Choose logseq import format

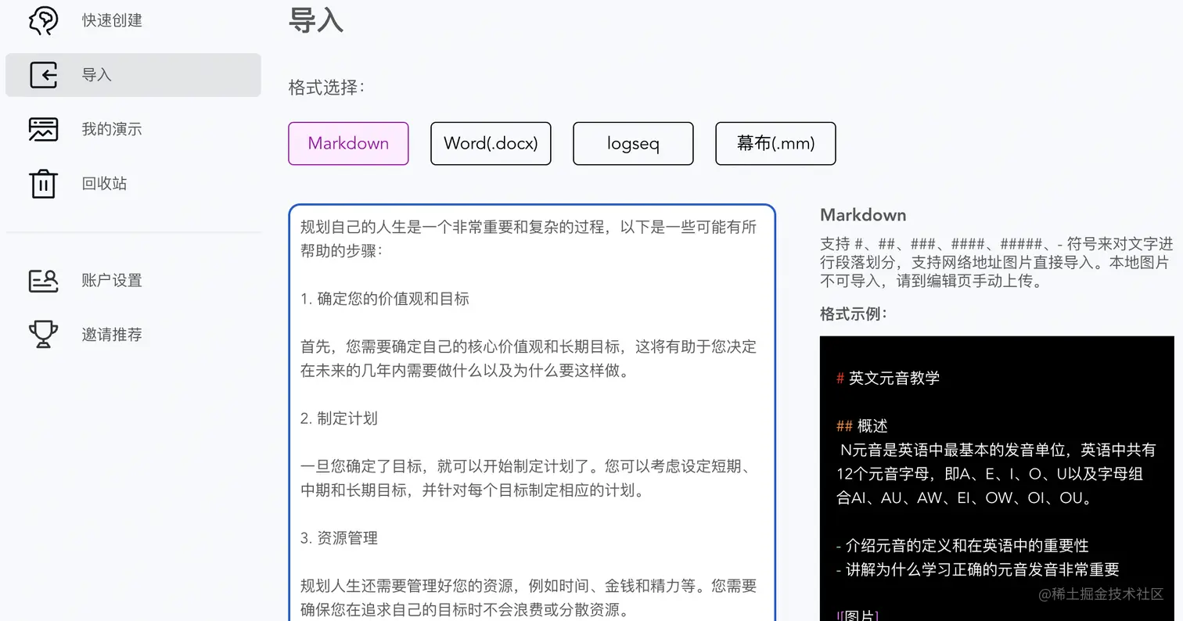coord(633,143)
